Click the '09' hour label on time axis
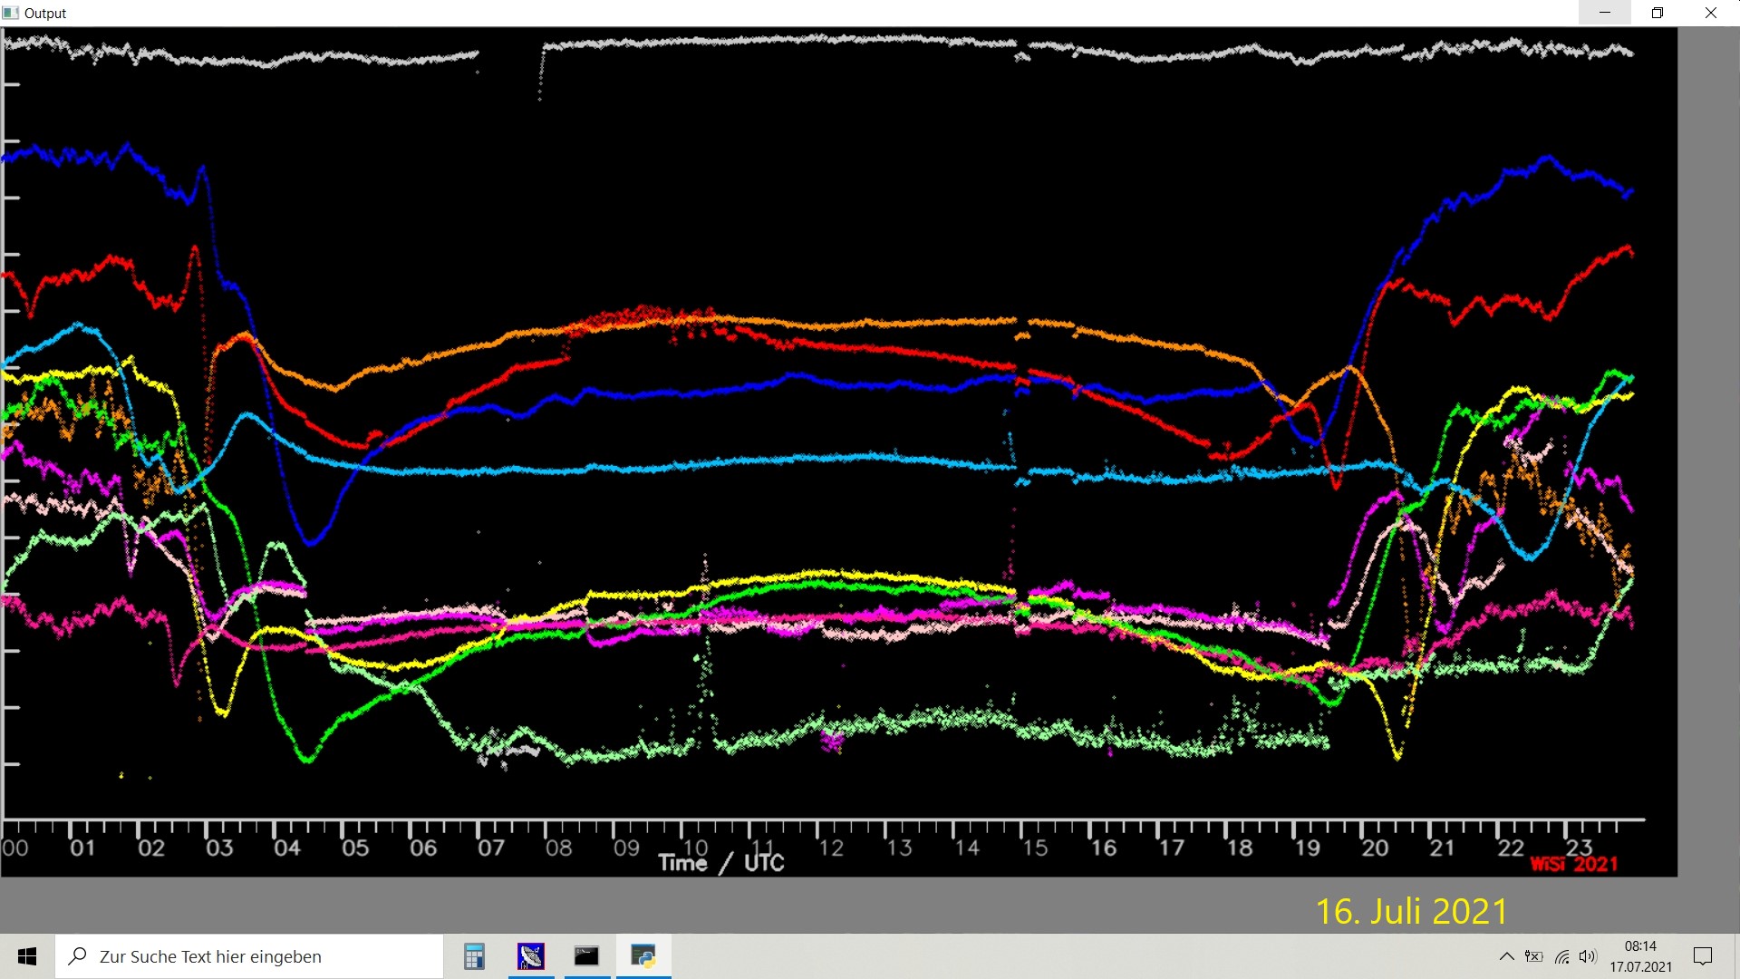The width and height of the screenshot is (1740, 979). coord(626,848)
